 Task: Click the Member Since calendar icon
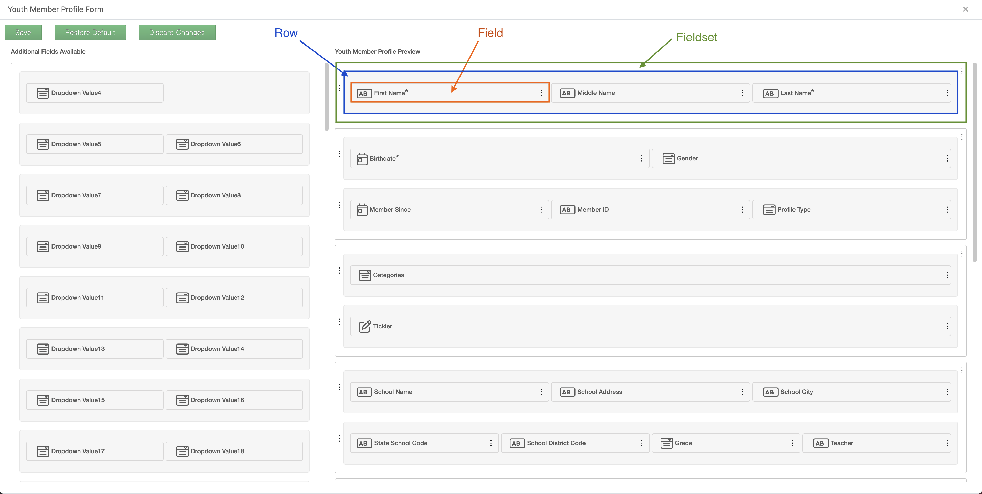tap(362, 210)
